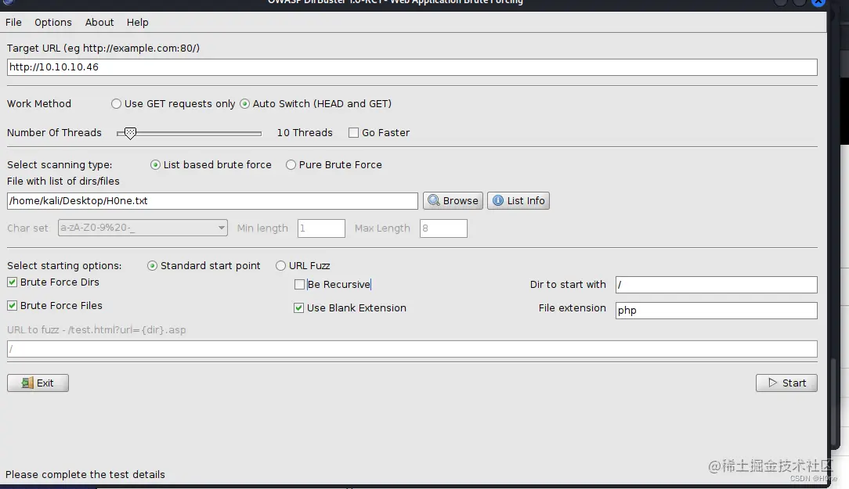
Task: Click the Exit button
Action: point(38,383)
